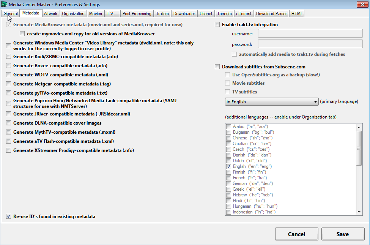Screen dimensions: 370x245
Task: Uncheck Re-use ID's found in existing metadata
Action: pyautogui.click(x=9, y=217)
